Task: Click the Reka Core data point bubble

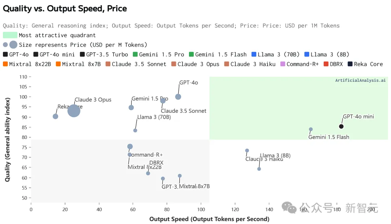Action: 55,117
